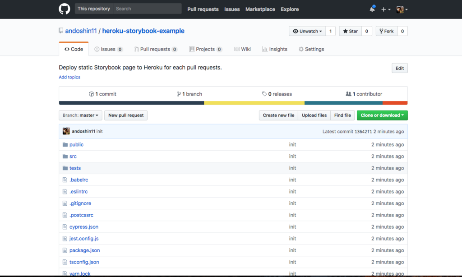462x277 pixels.
Task: Open the Unwatch dropdown
Action: click(x=307, y=31)
